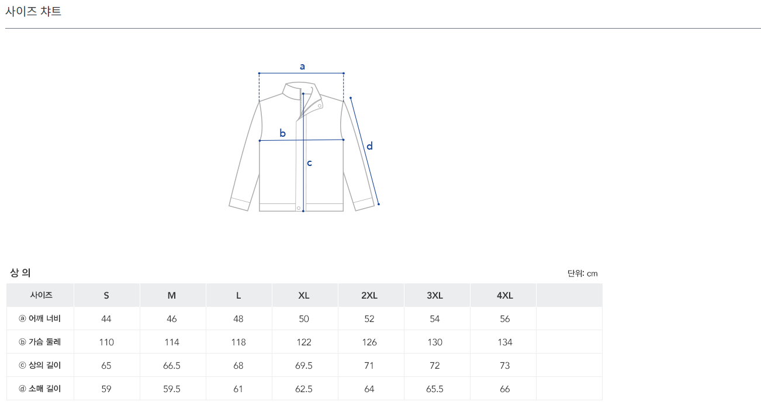Click the 사이즈 챠트 heading
Image resolution: width=761 pixels, height=405 pixels.
33,11
